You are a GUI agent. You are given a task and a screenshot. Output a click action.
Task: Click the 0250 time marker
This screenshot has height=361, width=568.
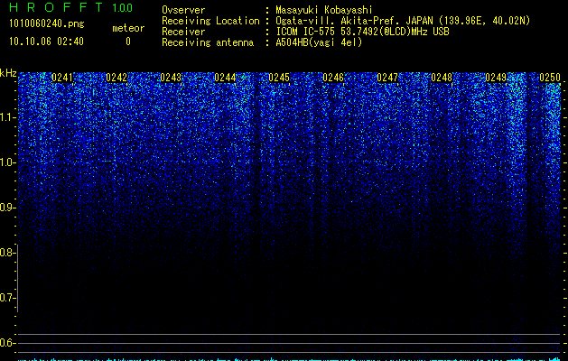point(550,78)
